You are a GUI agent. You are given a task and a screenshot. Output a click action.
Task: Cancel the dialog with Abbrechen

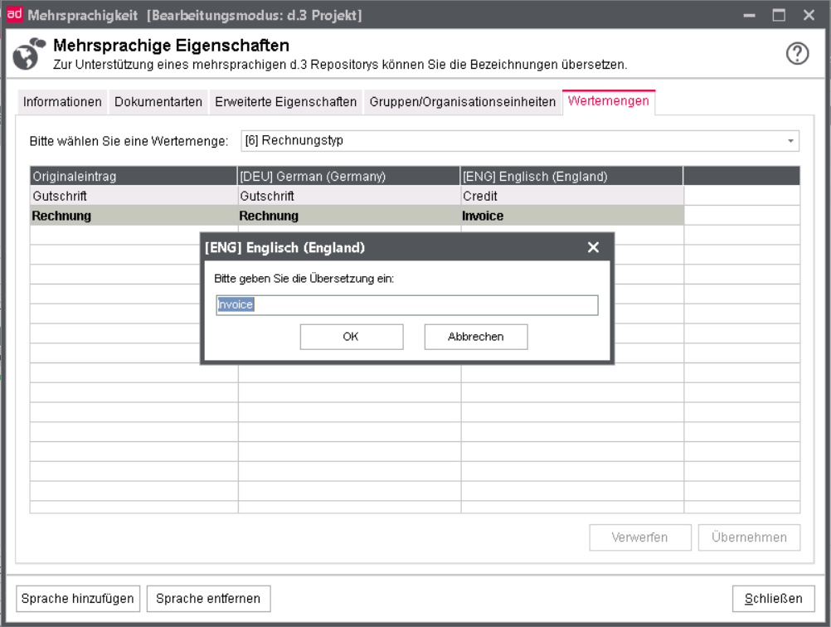click(476, 337)
